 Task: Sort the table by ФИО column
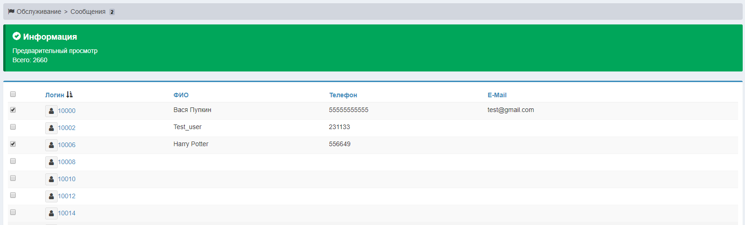click(181, 95)
